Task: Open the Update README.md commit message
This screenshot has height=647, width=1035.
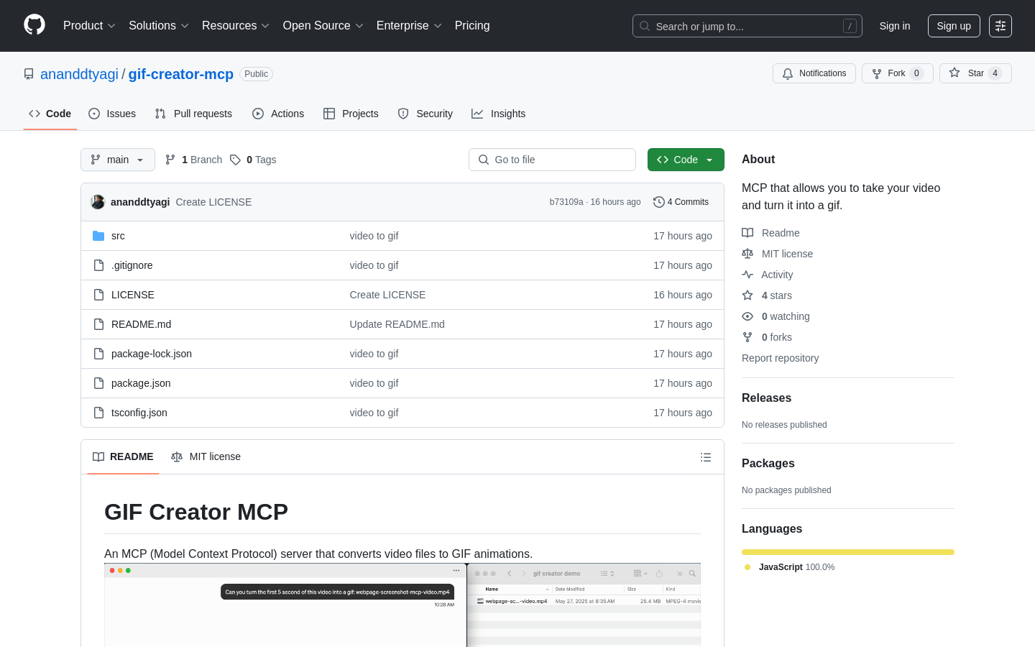Action: 397,324
